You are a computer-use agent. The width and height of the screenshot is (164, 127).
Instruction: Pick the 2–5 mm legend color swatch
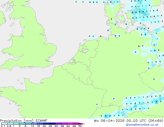click(x=22, y=124)
